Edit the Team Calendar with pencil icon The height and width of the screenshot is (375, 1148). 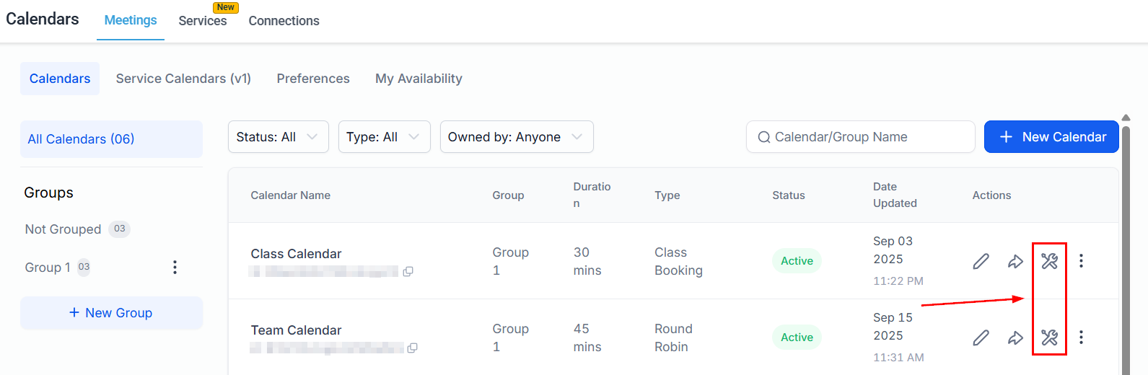click(x=981, y=337)
